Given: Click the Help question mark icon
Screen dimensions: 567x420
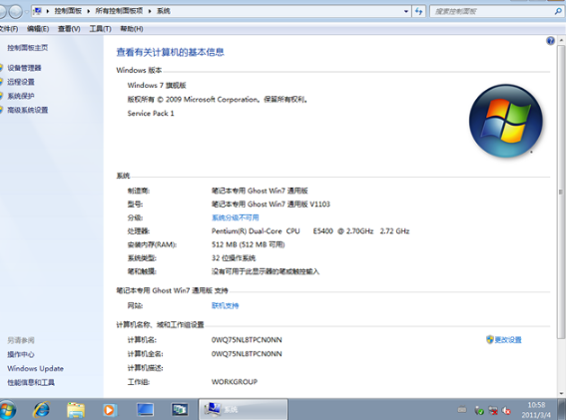Looking at the screenshot, I should click(550, 41).
